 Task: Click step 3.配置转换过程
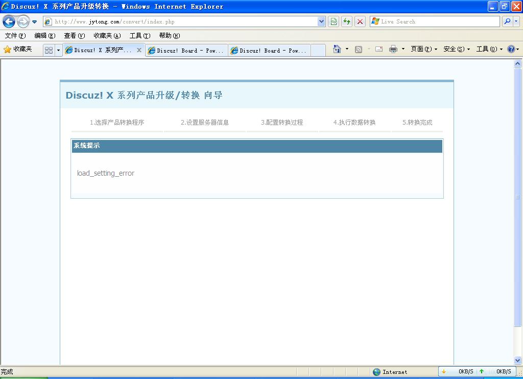282,123
